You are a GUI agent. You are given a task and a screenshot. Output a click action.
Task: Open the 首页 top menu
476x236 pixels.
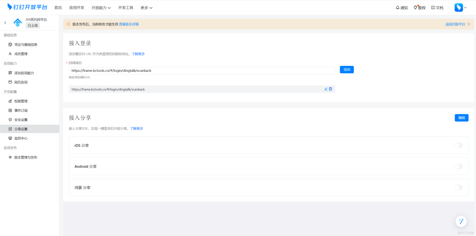[x=58, y=8]
